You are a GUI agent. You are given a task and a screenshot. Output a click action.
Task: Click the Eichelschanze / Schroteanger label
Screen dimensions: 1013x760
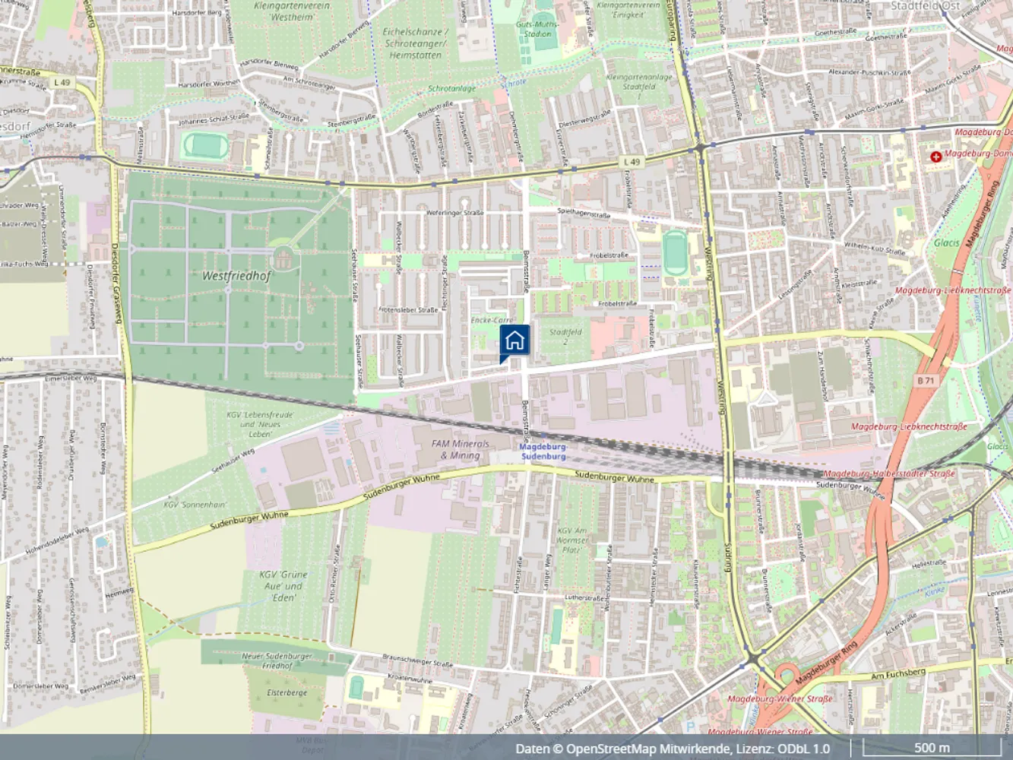416,43
